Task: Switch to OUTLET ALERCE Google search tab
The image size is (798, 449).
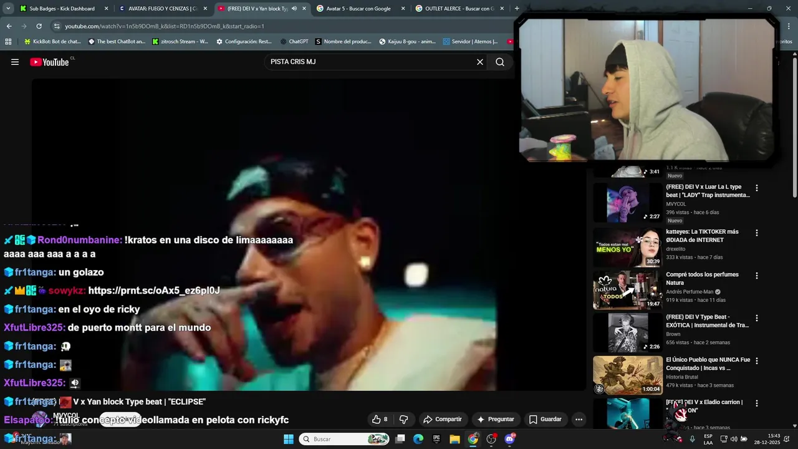Action: coord(460,9)
